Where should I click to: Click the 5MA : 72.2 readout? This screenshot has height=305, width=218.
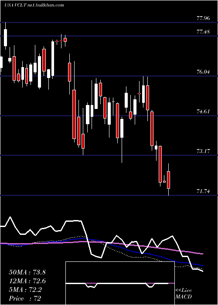pos(26,290)
